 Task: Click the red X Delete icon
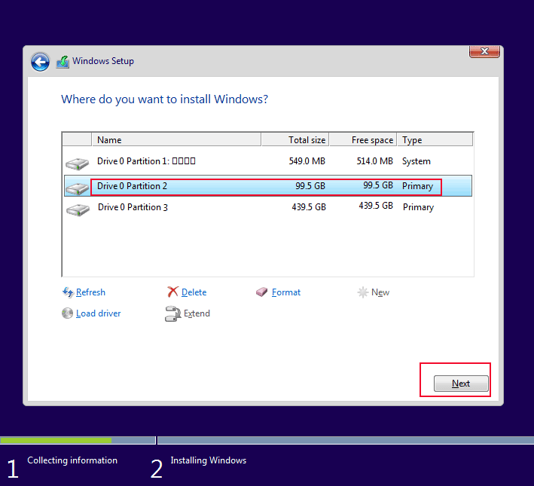pyautogui.click(x=172, y=292)
